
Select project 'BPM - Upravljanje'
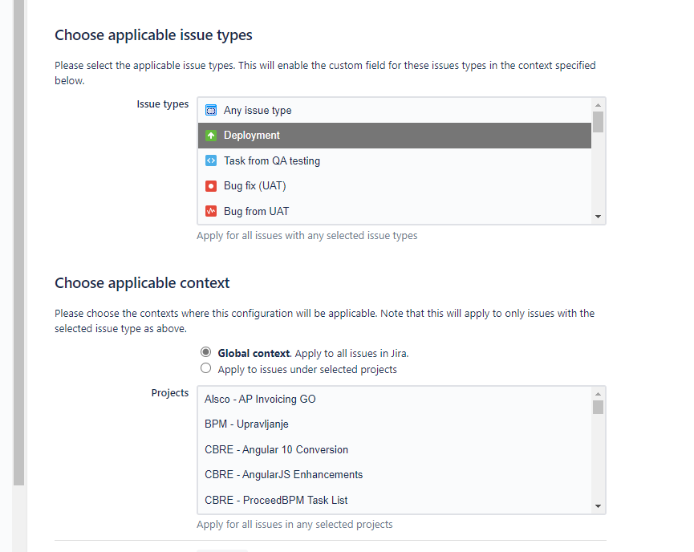point(395,424)
